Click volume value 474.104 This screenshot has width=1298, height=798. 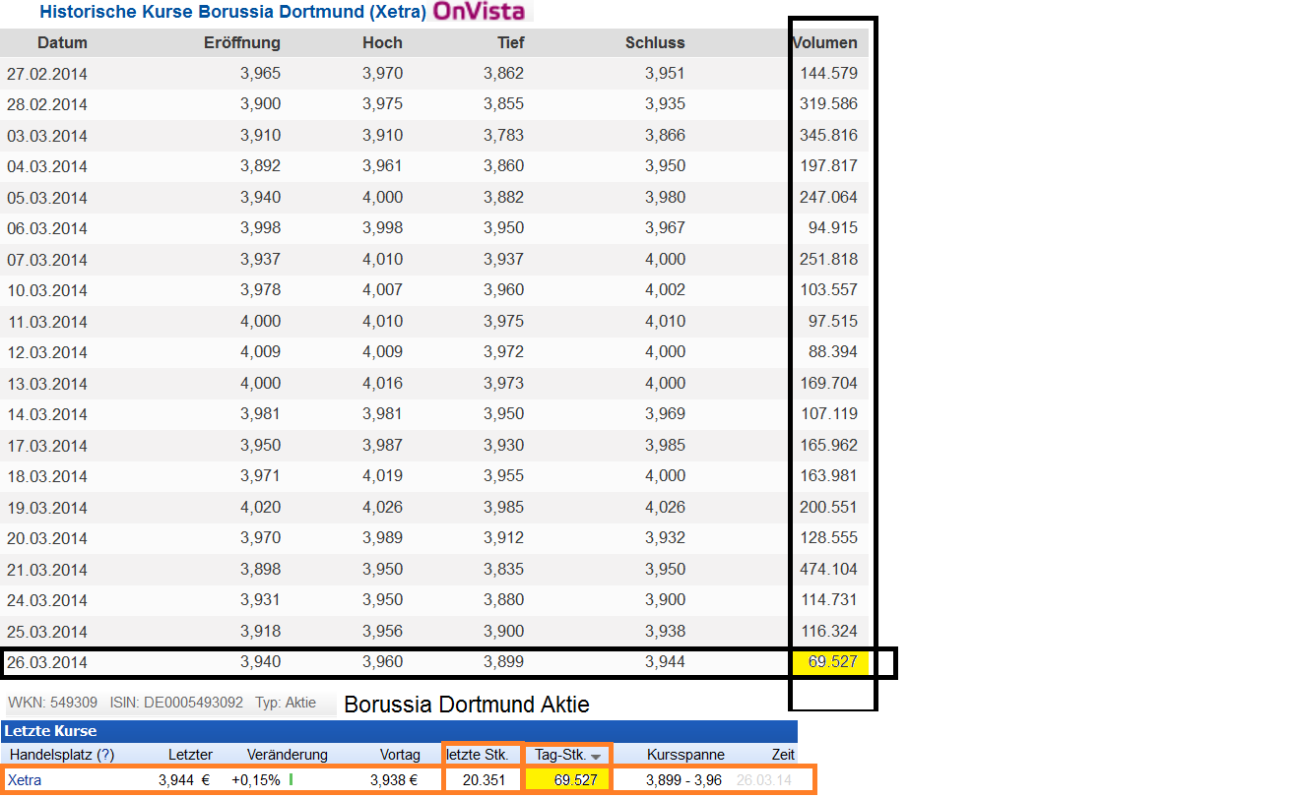coord(828,569)
